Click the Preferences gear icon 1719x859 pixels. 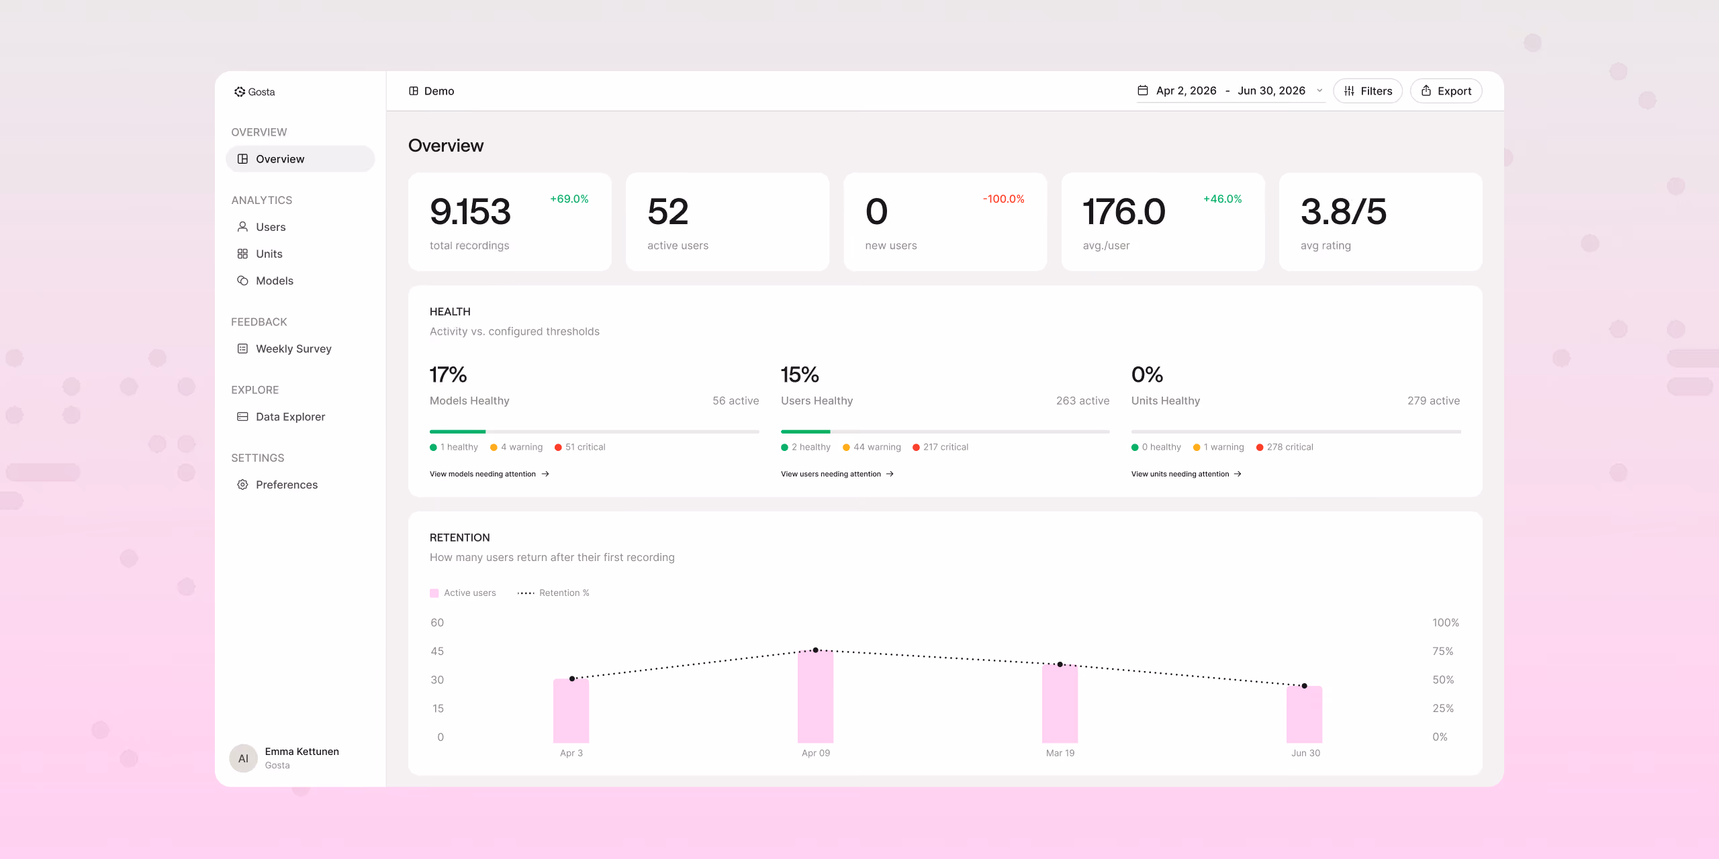click(x=242, y=485)
